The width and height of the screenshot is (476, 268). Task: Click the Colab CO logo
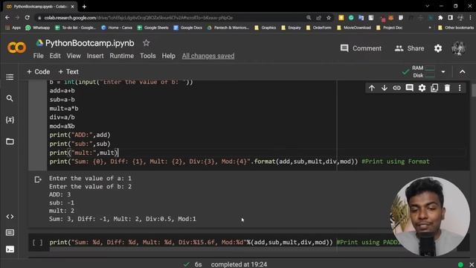16,48
